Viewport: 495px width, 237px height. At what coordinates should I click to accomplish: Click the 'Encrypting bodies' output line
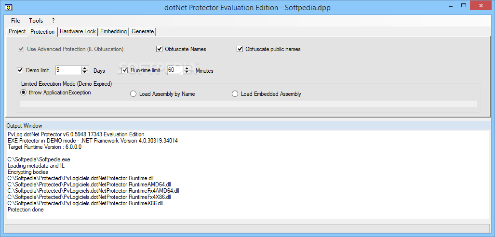coord(28,172)
